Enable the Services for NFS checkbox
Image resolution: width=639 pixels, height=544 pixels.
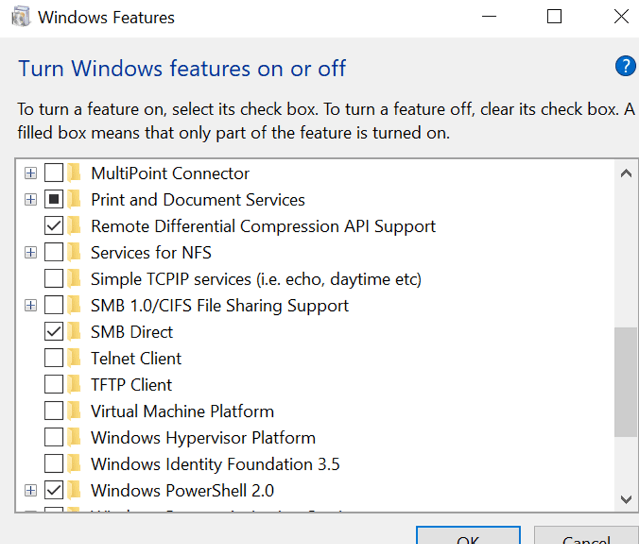[x=54, y=252]
